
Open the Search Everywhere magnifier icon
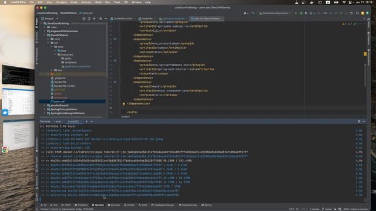[357, 13]
